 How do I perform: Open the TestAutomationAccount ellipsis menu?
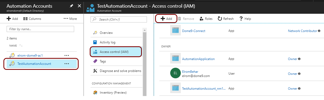[67, 63]
